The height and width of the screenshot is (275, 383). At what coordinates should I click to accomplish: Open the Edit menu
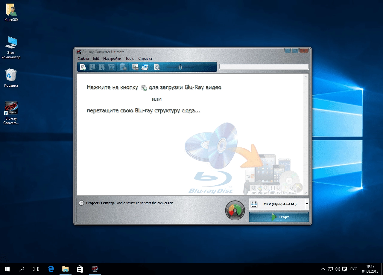96,59
